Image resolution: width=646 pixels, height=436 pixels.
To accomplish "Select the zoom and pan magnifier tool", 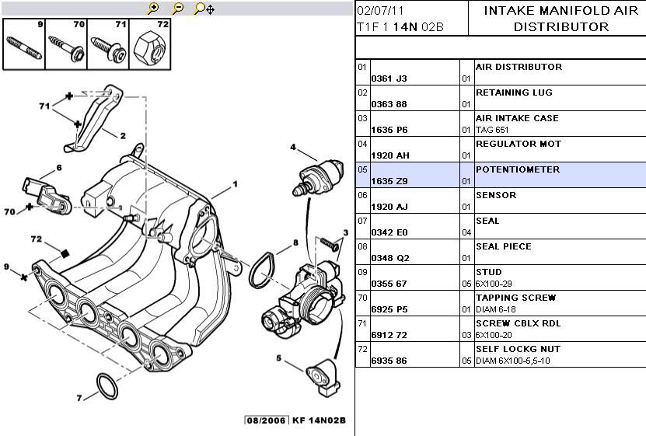I will pos(204,9).
